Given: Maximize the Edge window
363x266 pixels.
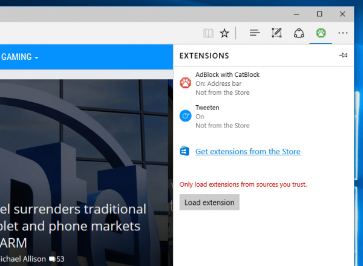Looking at the screenshot, I should coord(319,14).
